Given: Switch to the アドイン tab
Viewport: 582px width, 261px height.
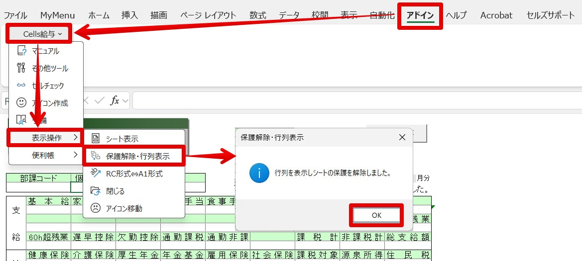Looking at the screenshot, I should click(420, 15).
